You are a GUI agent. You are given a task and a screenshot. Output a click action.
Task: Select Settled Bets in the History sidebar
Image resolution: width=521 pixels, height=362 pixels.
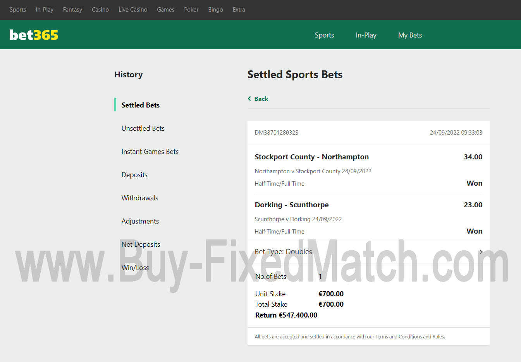tap(140, 105)
